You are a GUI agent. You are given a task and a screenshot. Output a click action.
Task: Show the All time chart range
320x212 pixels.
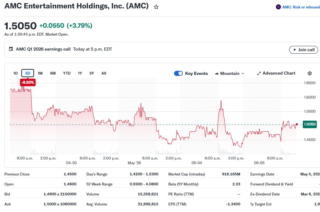(x=104, y=73)
